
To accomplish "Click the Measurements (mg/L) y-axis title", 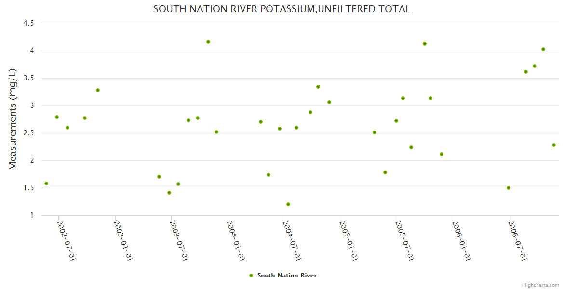I will pyautogui.click(x=13, y=119).
